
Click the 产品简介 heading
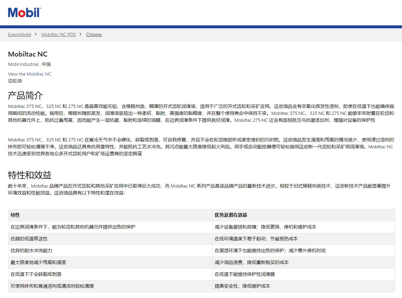(25, 95)
